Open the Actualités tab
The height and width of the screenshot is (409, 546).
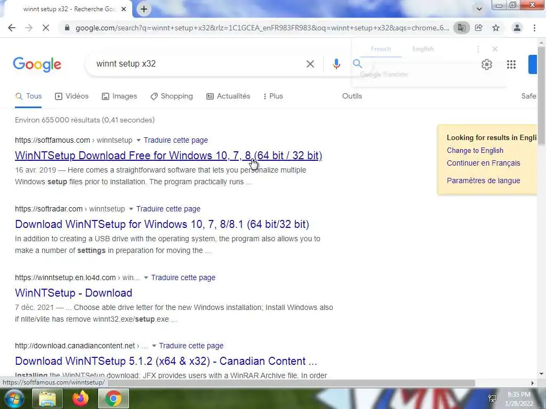point(228,96)
